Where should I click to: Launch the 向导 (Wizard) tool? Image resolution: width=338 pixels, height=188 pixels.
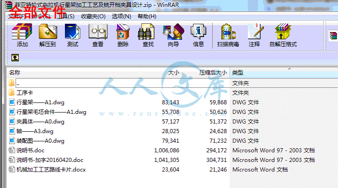(173, 32)
